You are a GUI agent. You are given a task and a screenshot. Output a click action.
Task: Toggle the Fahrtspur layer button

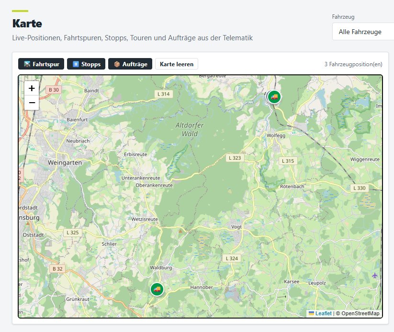click(x=41, y=64)
